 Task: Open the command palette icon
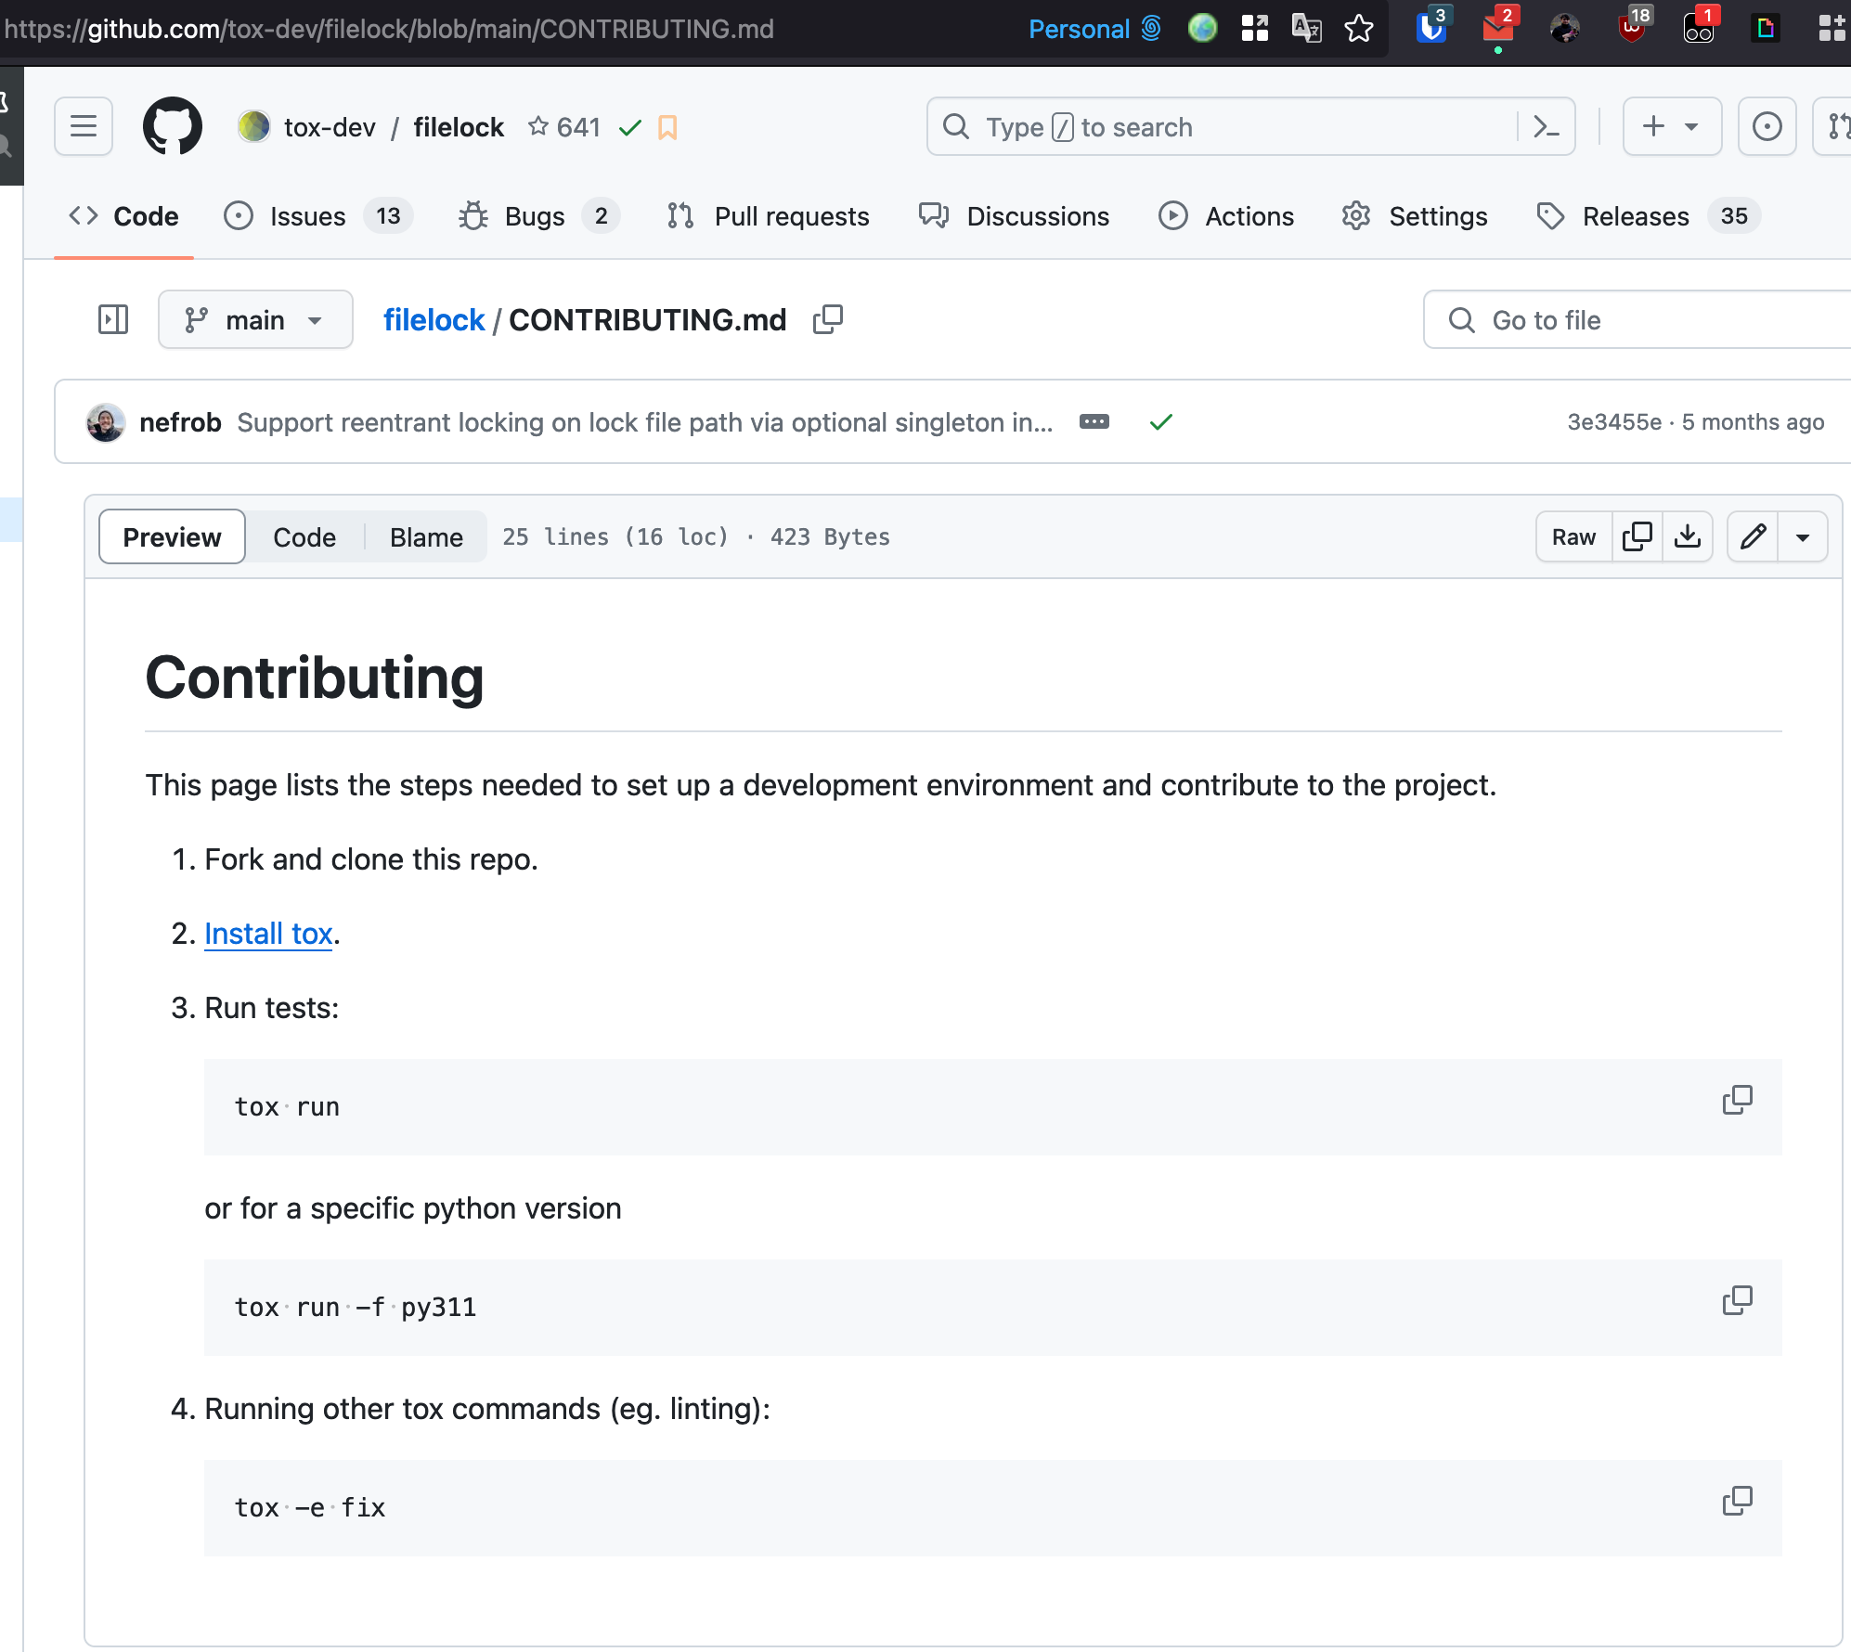coord(1546,126)
